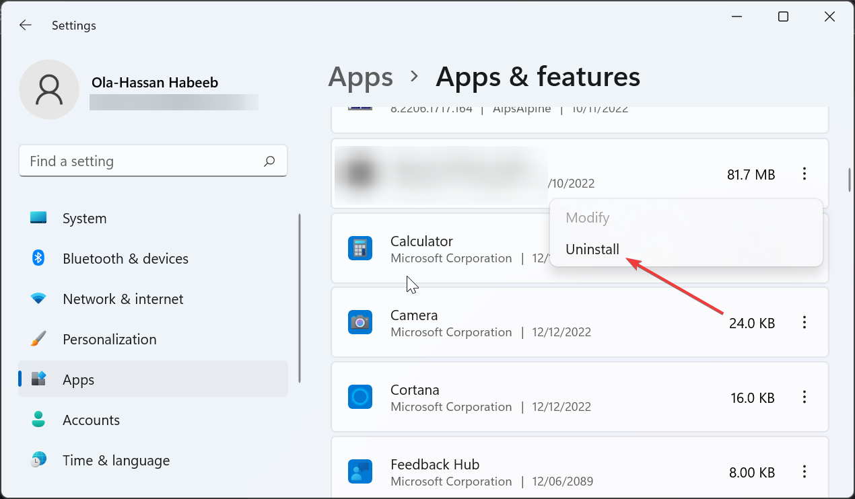This screenshot has width=855, height=499.
Task: Navigate to Personalization settings
Action: pyautogui.click(x=109, y=340)
